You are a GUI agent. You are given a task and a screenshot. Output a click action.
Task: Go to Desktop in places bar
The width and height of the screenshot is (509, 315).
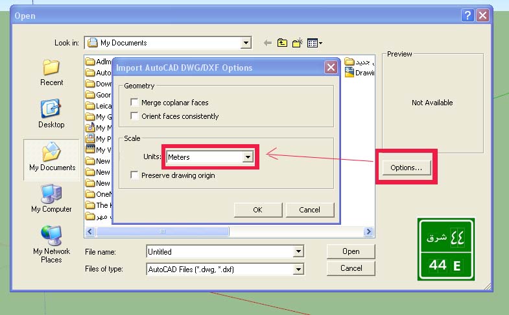click(x=51, y=114)
